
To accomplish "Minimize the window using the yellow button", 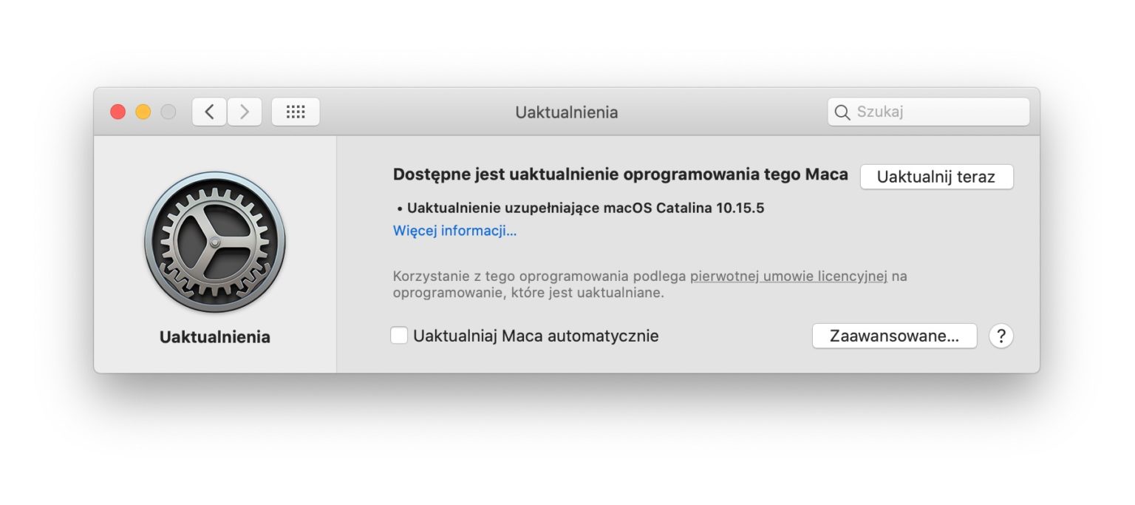I will click(143, 112).
